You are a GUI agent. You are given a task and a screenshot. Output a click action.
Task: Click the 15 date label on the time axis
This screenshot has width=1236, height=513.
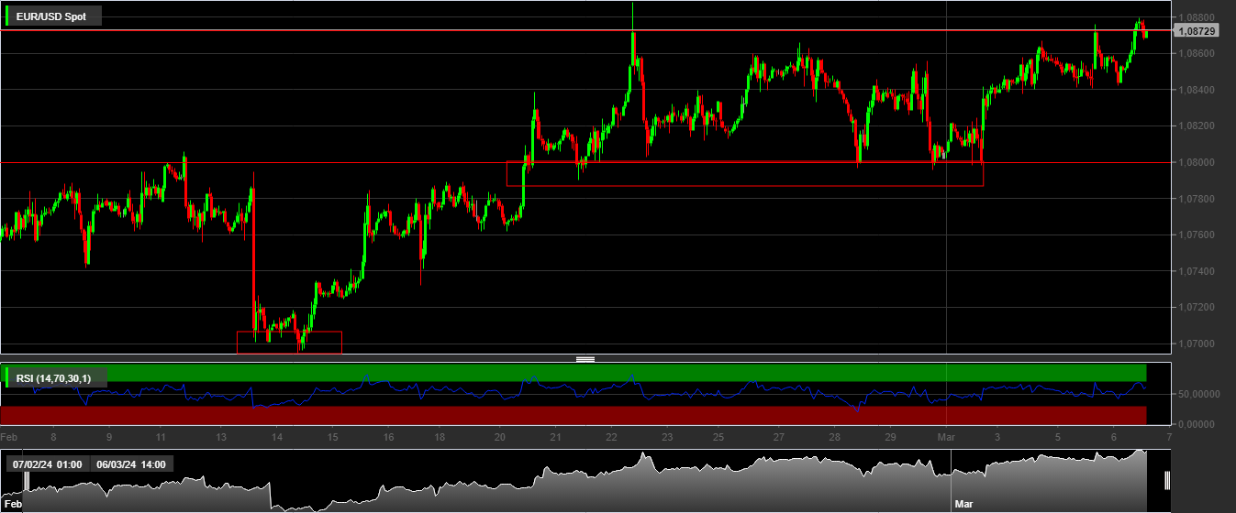pyautogui.click(x=332, y=437)
